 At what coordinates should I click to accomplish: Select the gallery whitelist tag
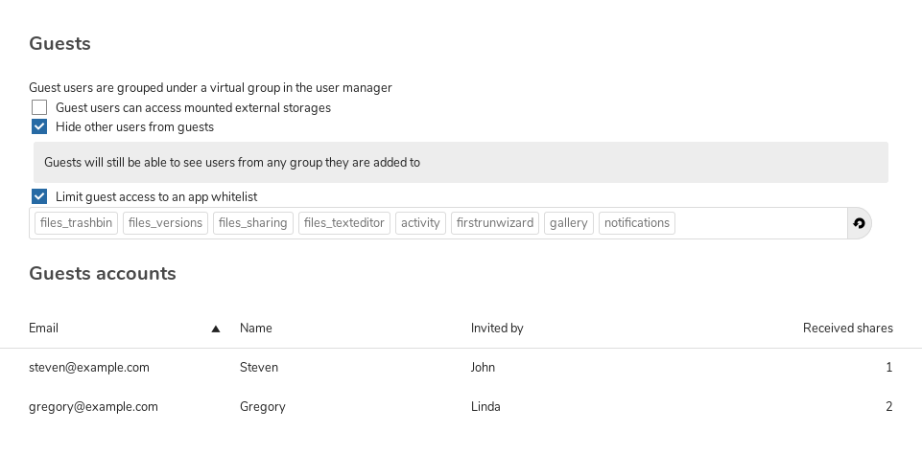(569, 223)
